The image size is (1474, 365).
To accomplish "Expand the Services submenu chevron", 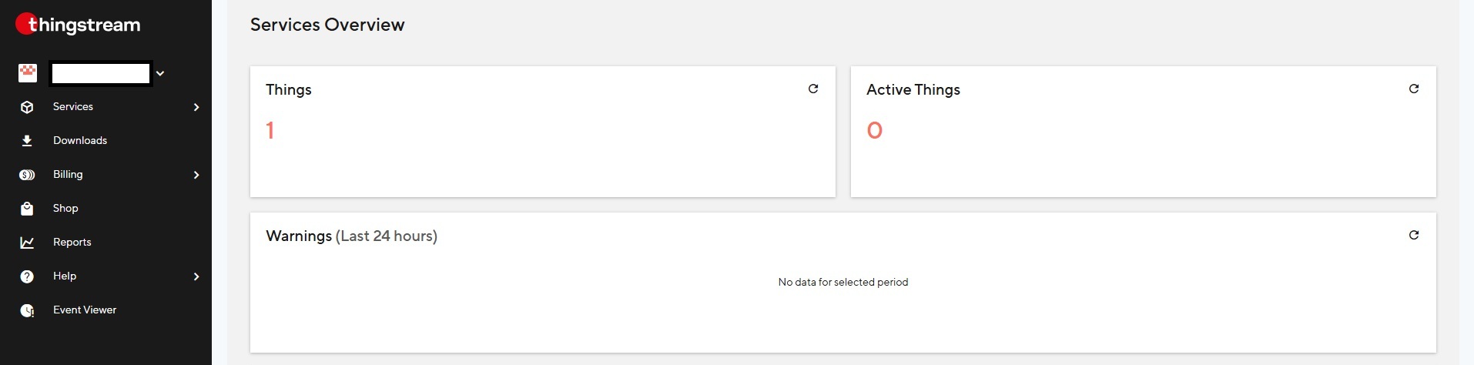I will coord(196,107).
